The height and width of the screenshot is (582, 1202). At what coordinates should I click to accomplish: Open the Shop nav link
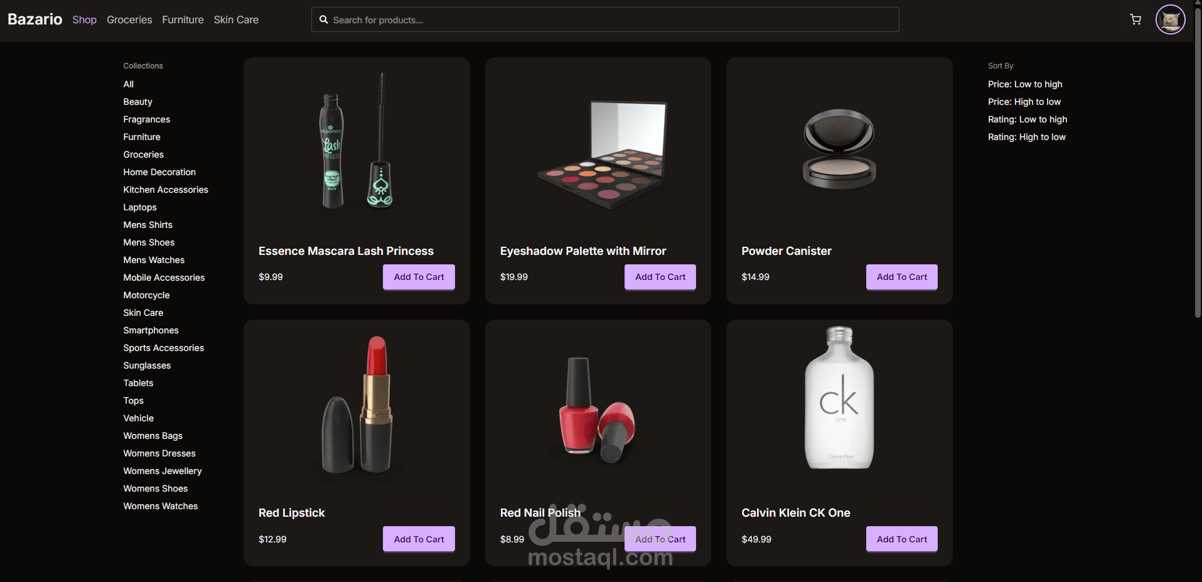[x=84, y=19]
